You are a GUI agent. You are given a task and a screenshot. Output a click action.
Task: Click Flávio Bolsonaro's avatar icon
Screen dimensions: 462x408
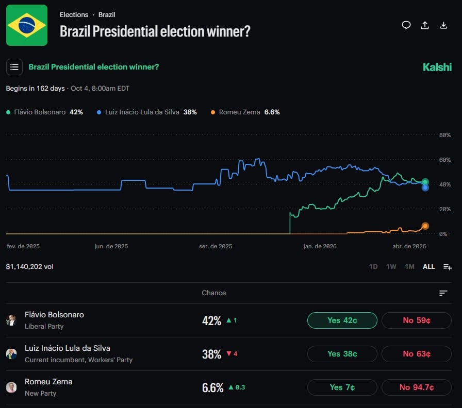coord(11,320)
